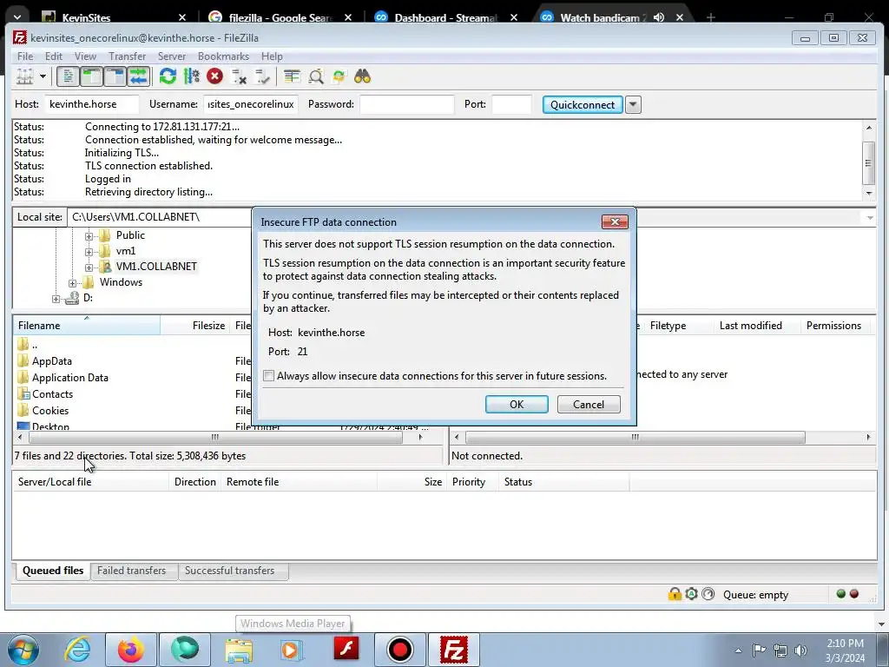This screenshot has height=667, width=889.
Task: Open the File menu
Action: click(x=25, y=56)
